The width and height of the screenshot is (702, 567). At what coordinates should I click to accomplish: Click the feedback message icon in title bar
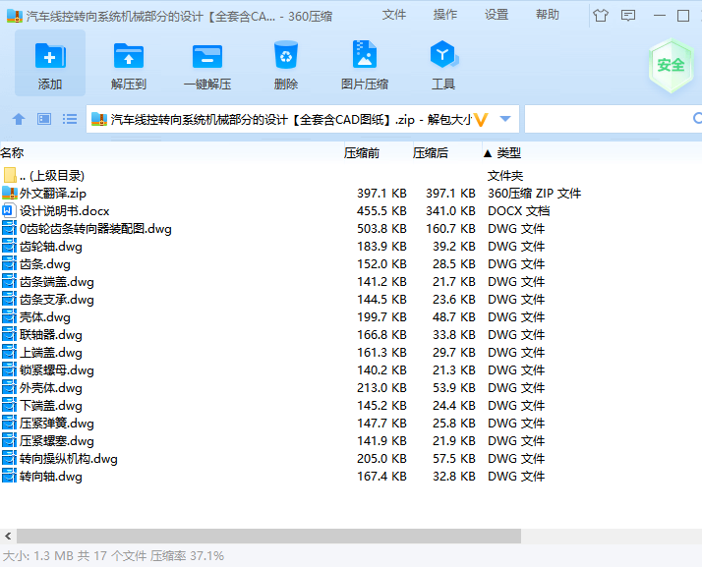[628, 16]
